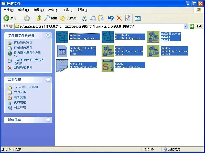Go up one folder level
This screenshot has height=153, width=205.
tap(39, 18)
